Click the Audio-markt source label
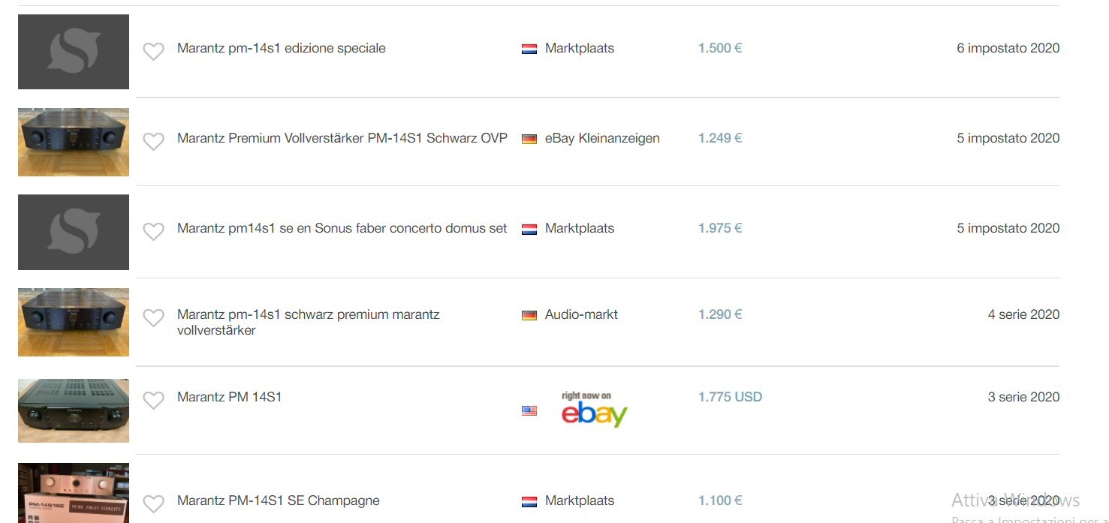Image resolution: width=1109 pixels, height=523 pixels. point(581,314)
